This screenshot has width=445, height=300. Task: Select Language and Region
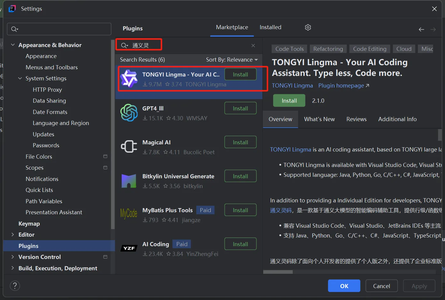click(x=61, y=123)
